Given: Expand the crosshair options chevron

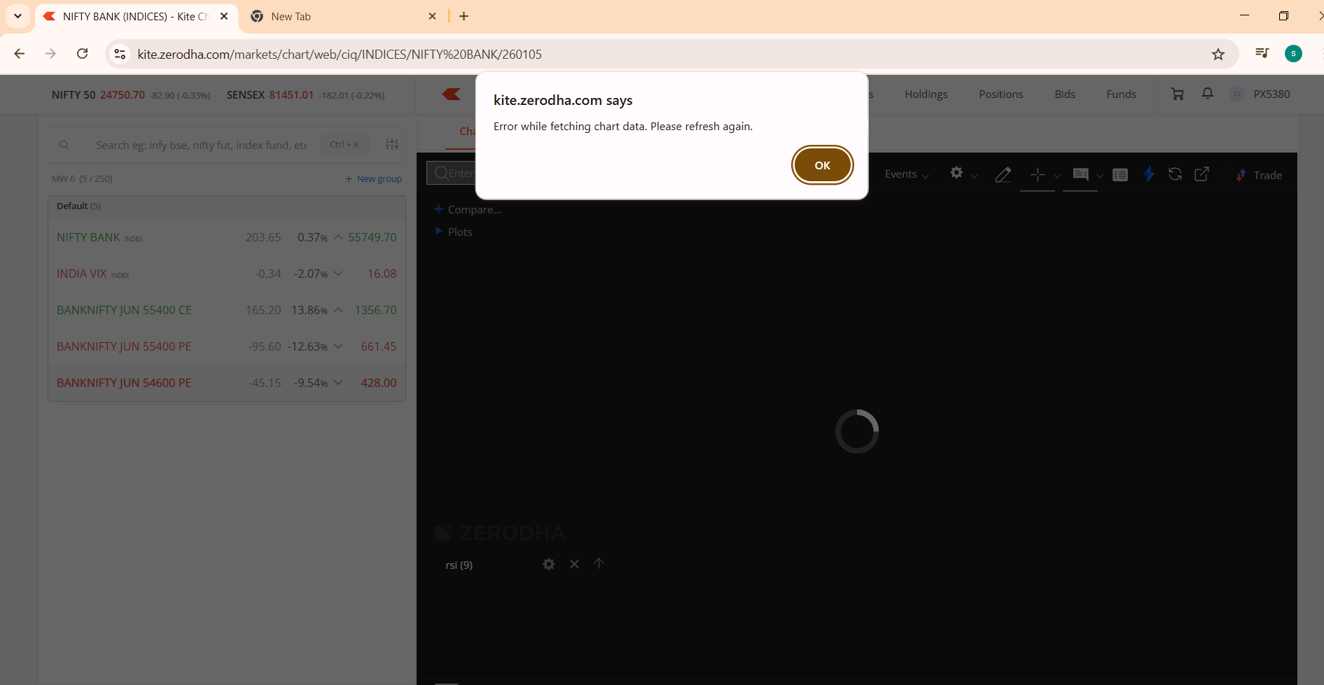Looking at the screenshot, I should pos(1057,176).
